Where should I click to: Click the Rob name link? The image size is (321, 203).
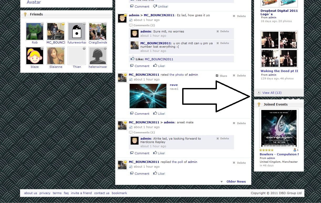[35, 42]
